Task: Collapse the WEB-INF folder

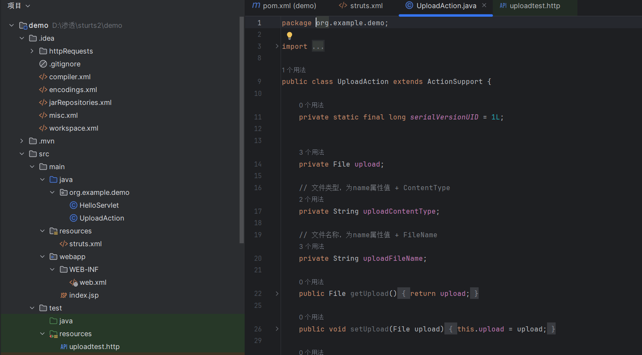Action: pos(52,269)
